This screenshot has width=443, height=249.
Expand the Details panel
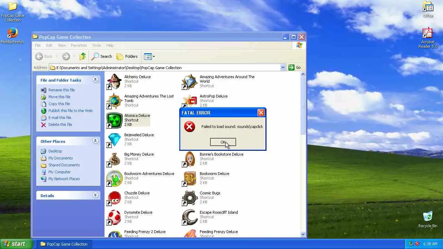(x=95, y=195)
